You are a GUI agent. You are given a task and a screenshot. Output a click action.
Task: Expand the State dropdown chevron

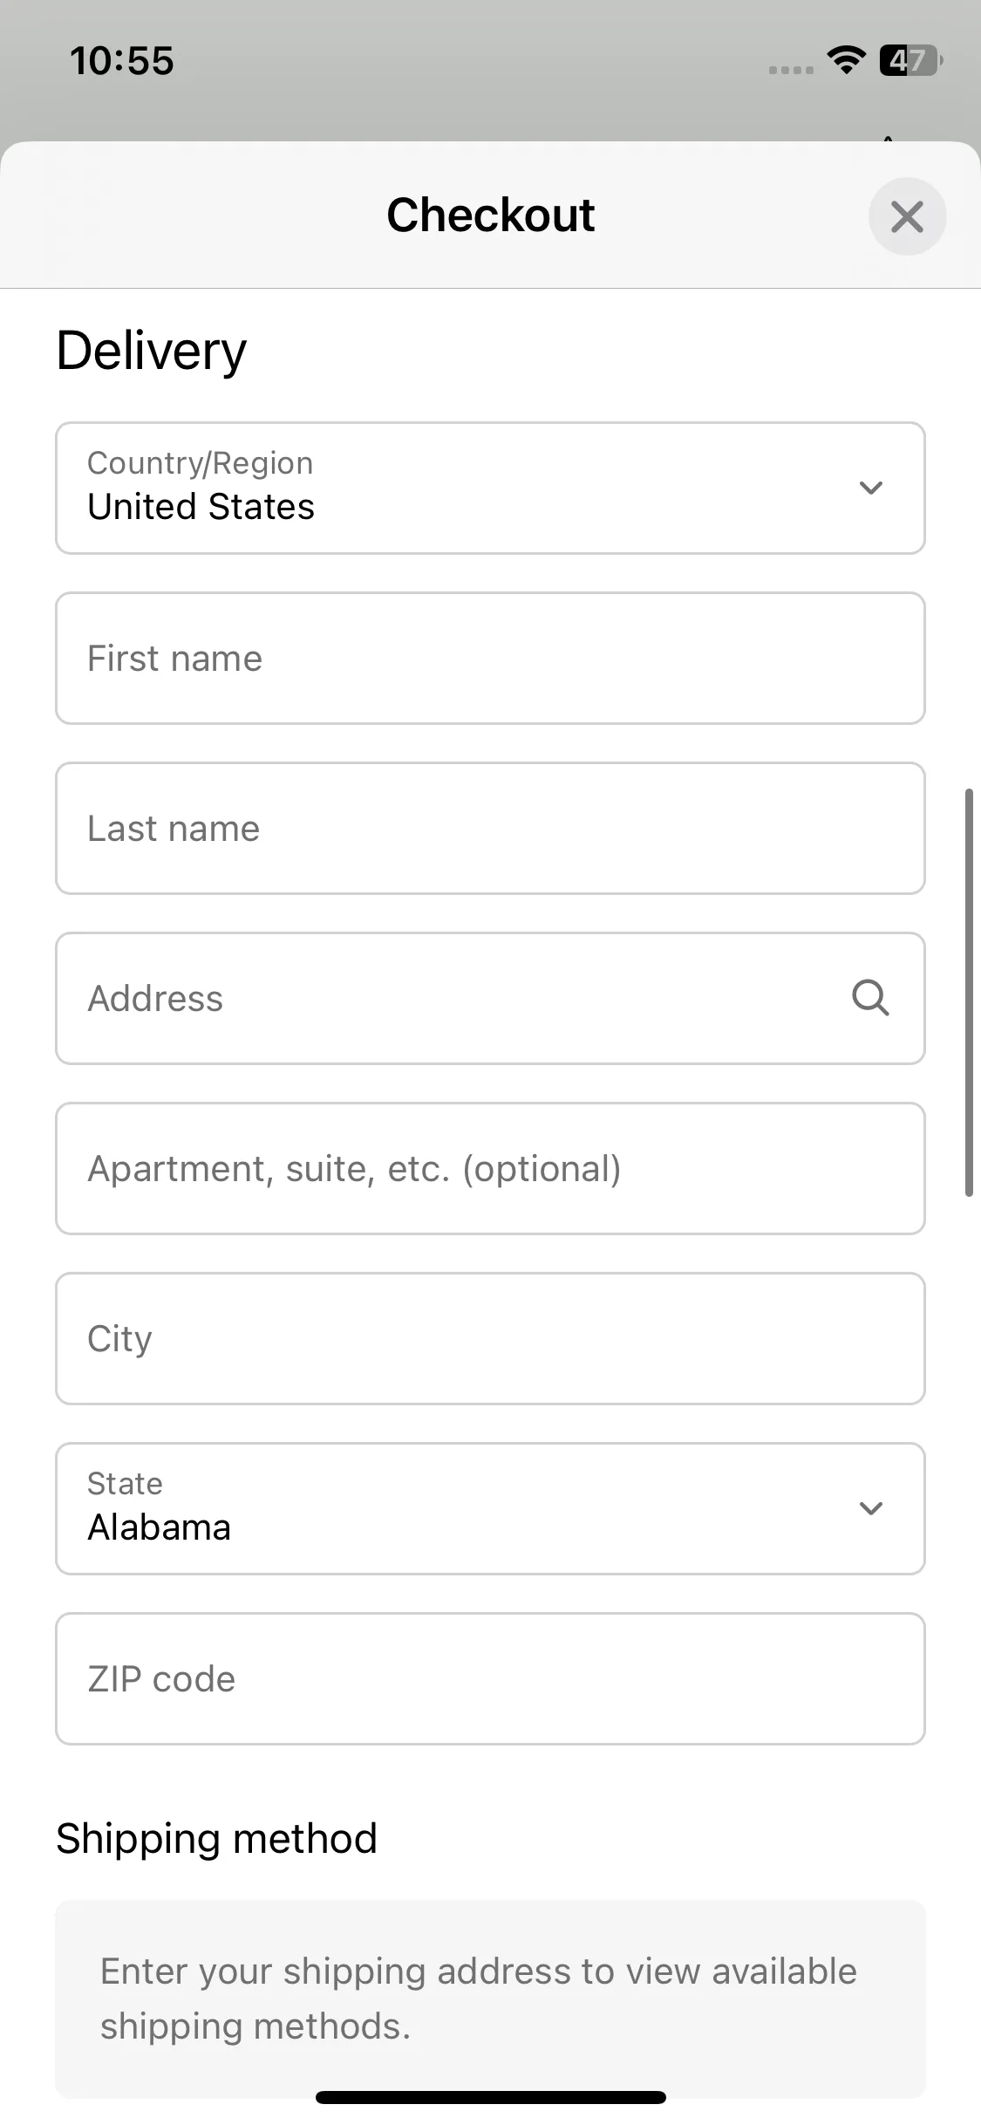tap(871, 1508)
